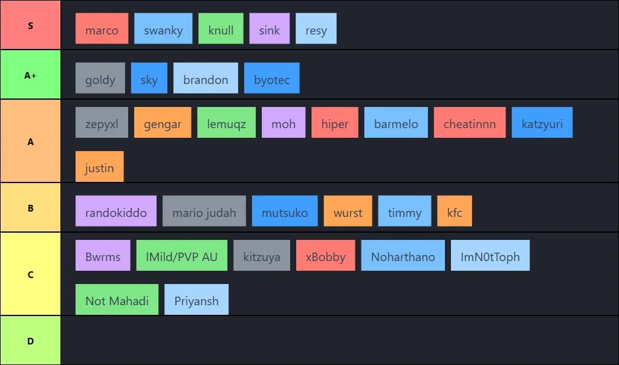Image resolution: width=619 pixels, height=365 pixels.
Task: Click the orange kfc tile
Action: tap(454, 212)
